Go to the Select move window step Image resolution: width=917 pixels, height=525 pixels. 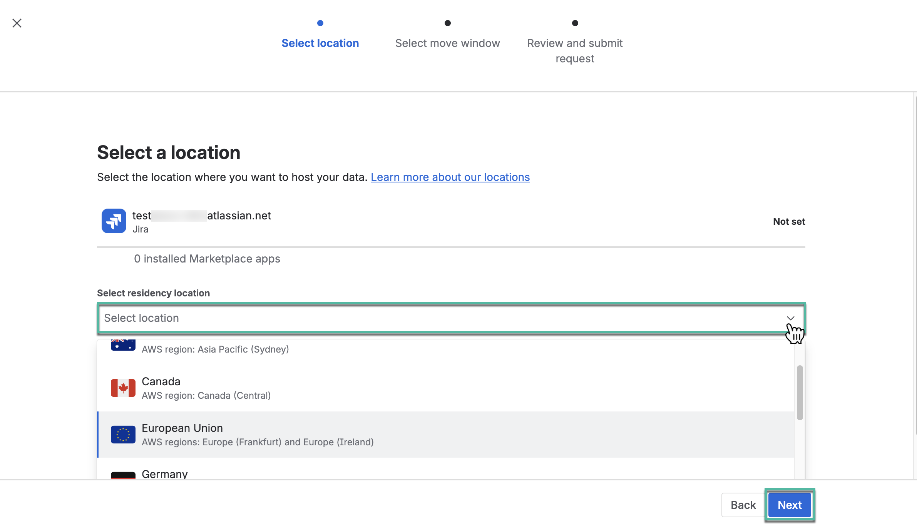coord(447,43)
